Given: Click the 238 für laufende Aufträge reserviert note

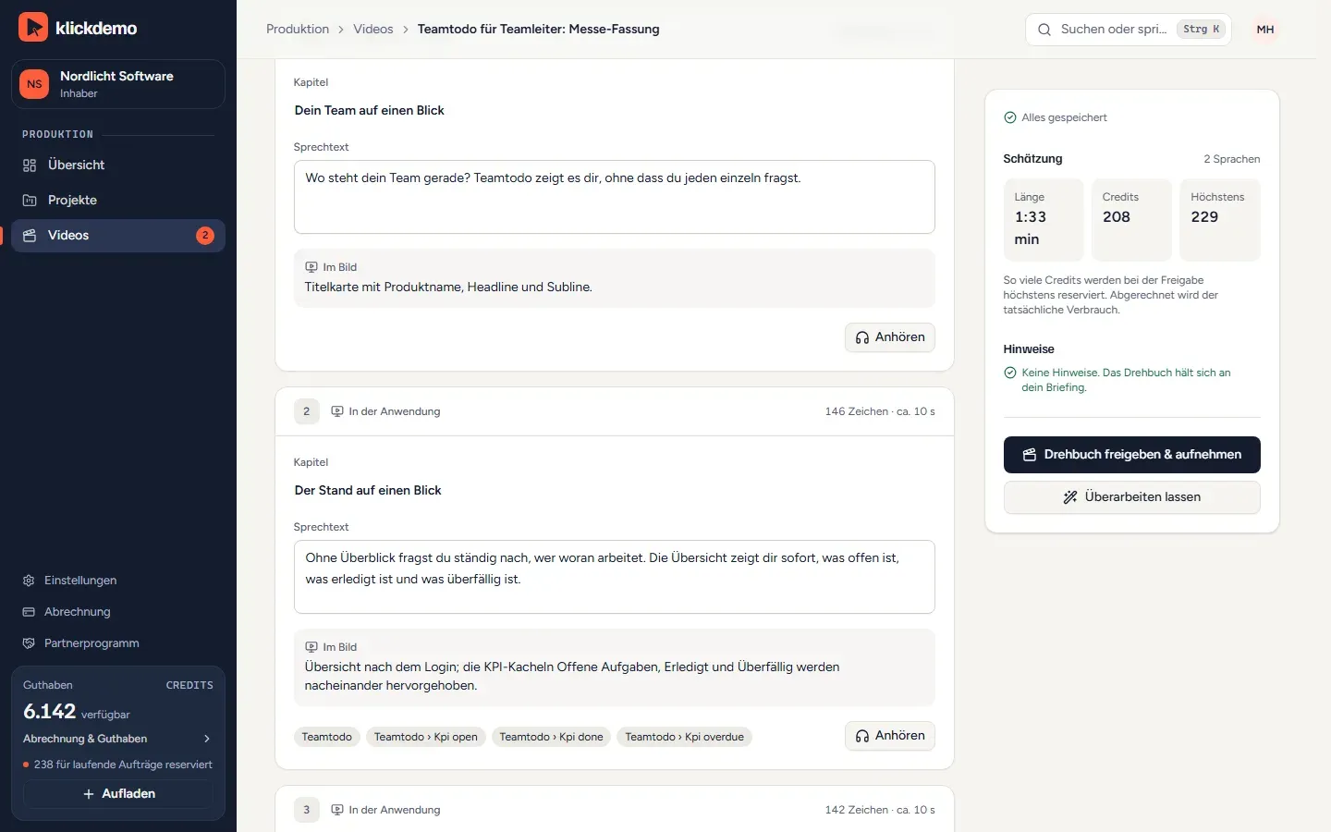Looking at the screenshot, I should 117,765.
